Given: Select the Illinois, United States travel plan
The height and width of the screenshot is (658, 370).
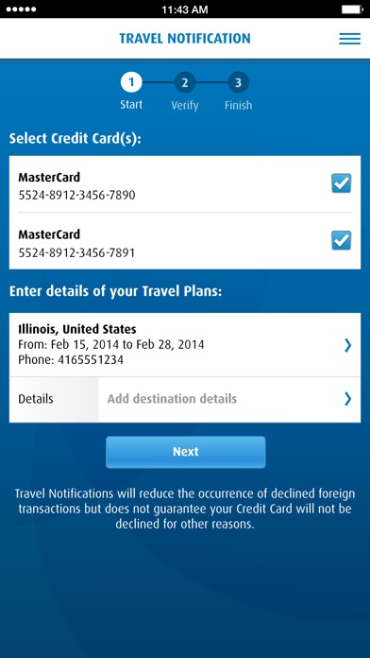Looking at the screenshot, I should [185, 344].
